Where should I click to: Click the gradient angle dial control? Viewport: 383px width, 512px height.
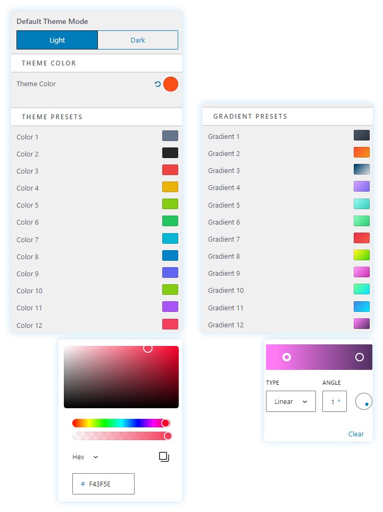click(x=364, y=401)
